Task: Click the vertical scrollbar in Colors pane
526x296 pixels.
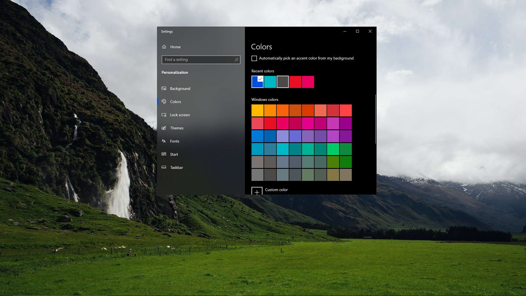Action: (x=375, y=119)
